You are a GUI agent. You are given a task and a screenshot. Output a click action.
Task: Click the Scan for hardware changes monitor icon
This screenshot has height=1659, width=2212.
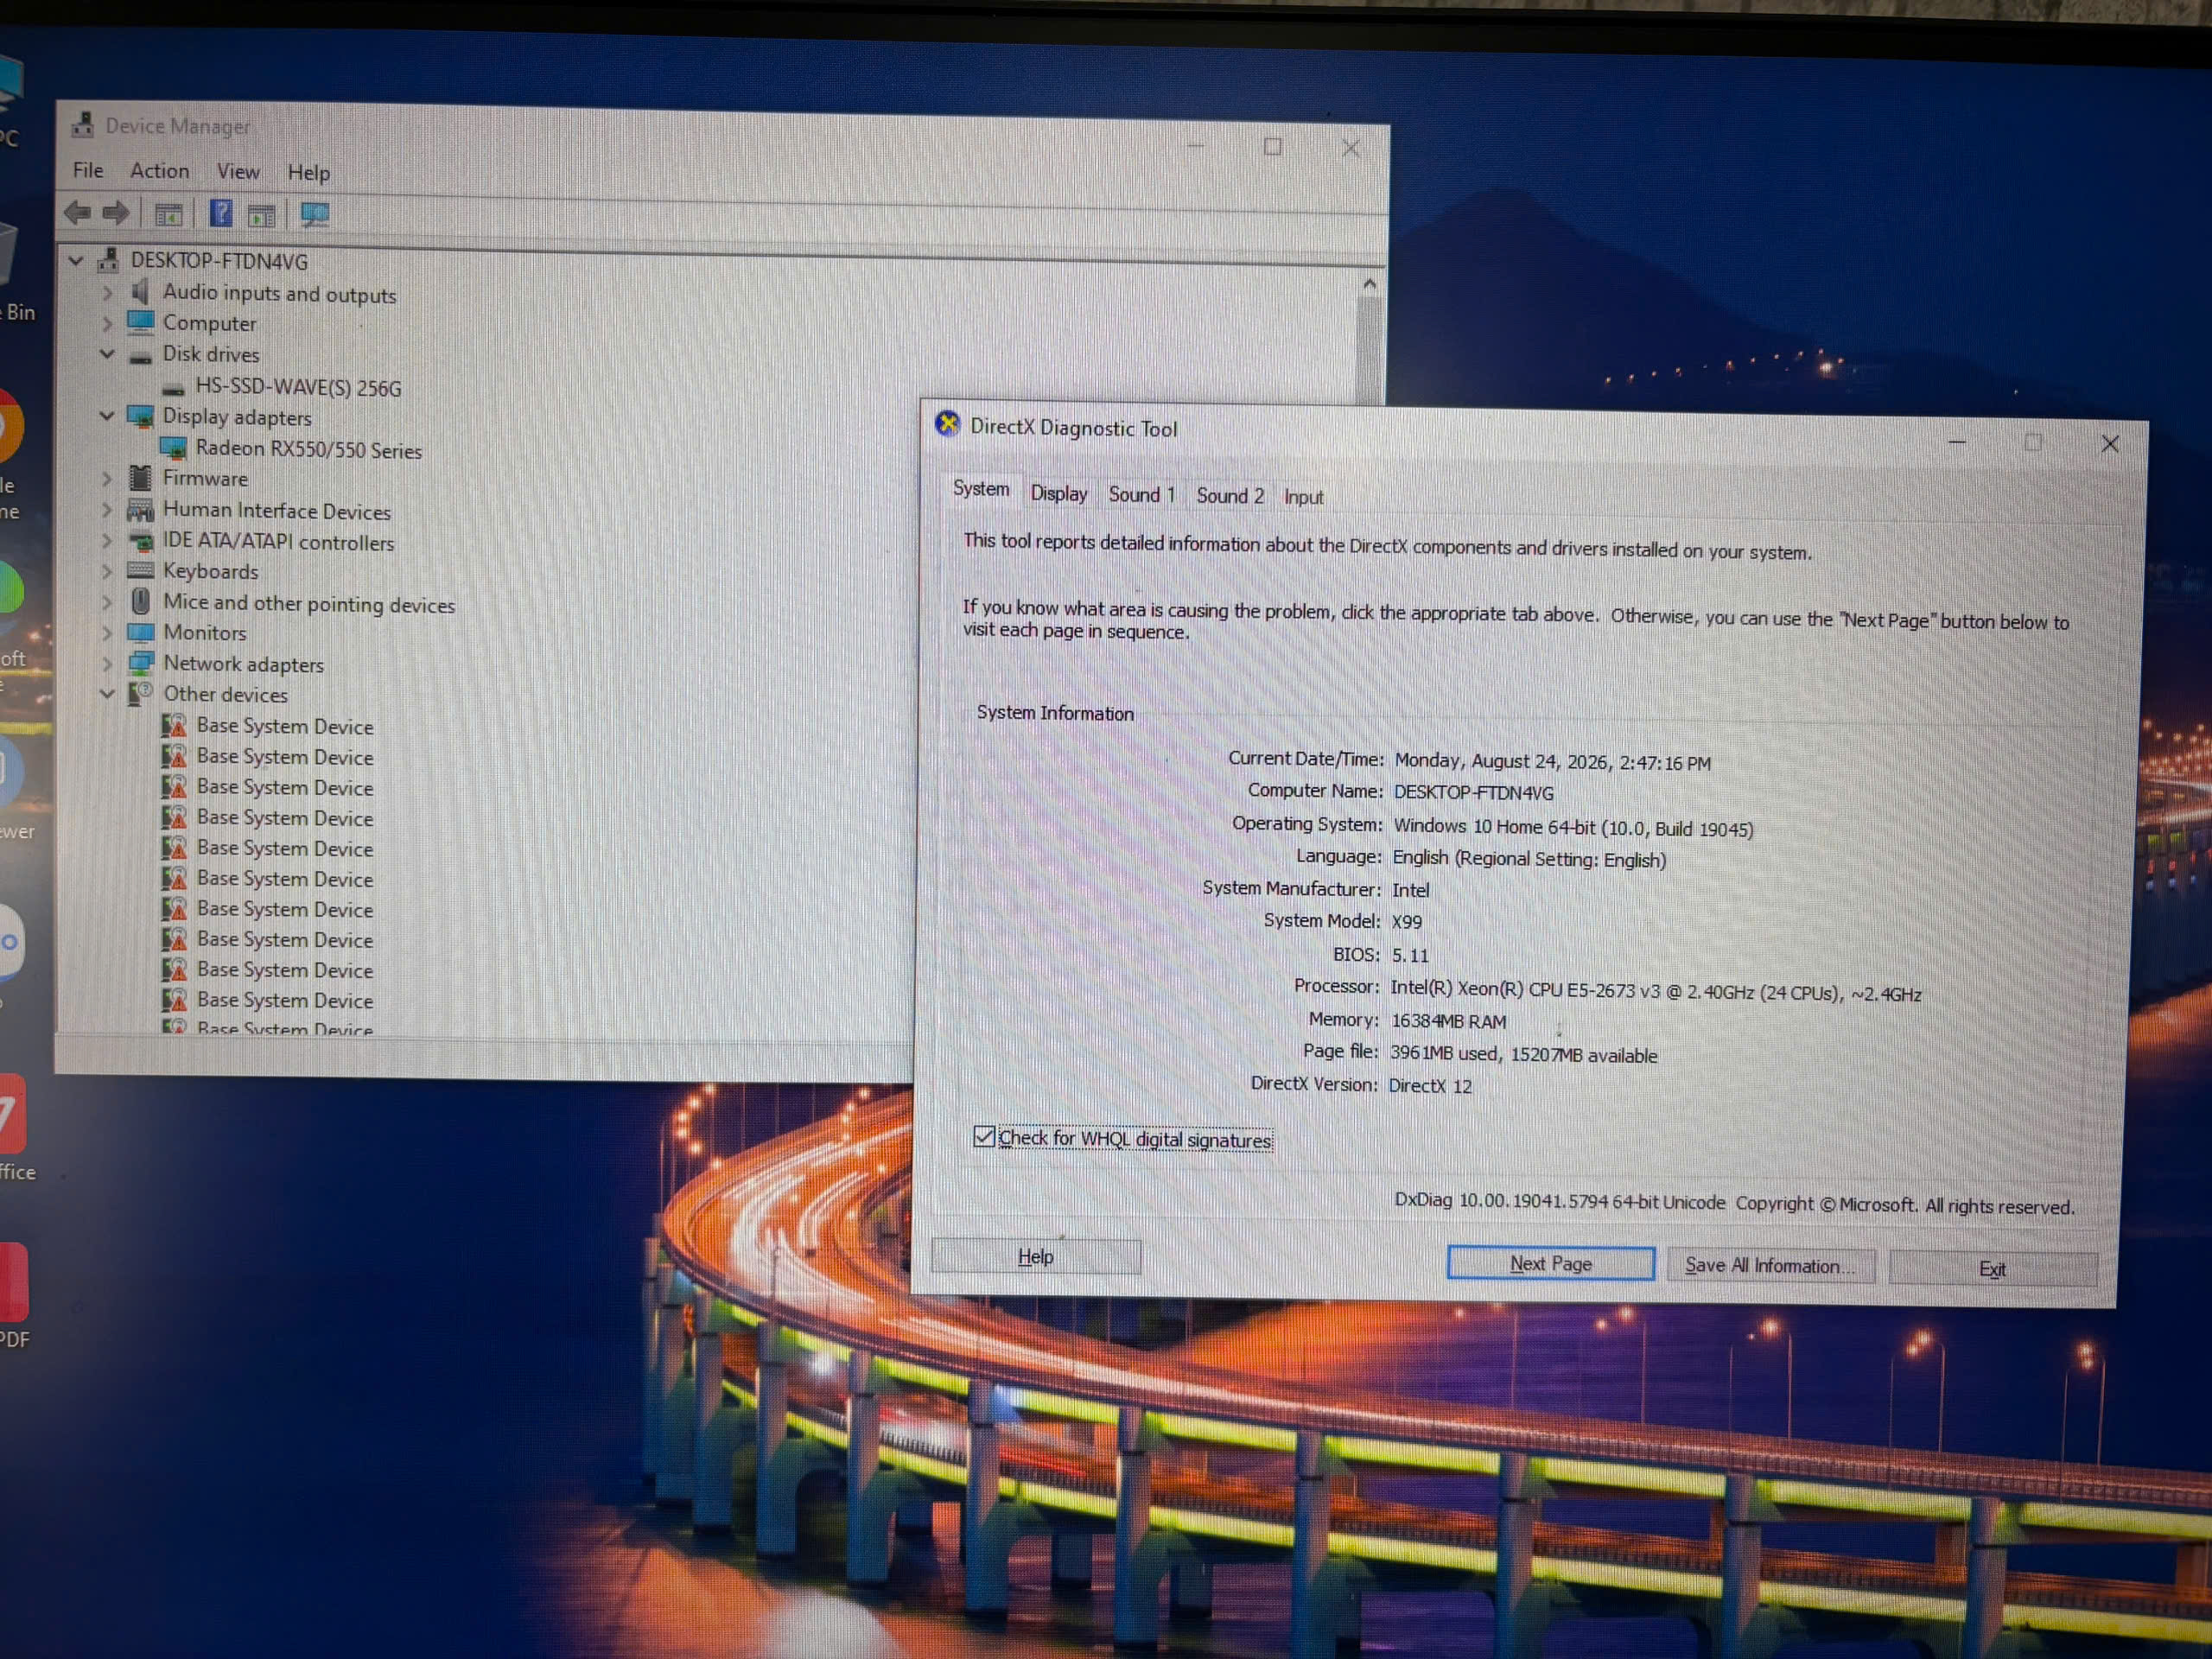point(315,215)
